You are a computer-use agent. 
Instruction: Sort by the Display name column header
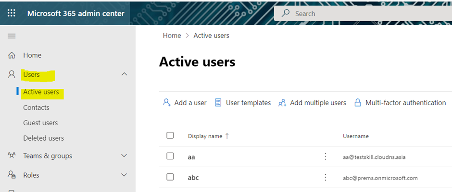point(205,136)
